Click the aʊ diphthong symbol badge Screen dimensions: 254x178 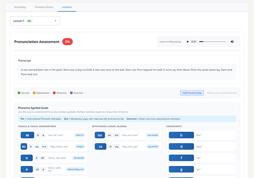click(100, 135)
